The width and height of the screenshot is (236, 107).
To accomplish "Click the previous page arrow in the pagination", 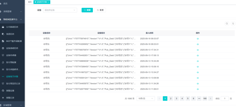I will point(159,98).
